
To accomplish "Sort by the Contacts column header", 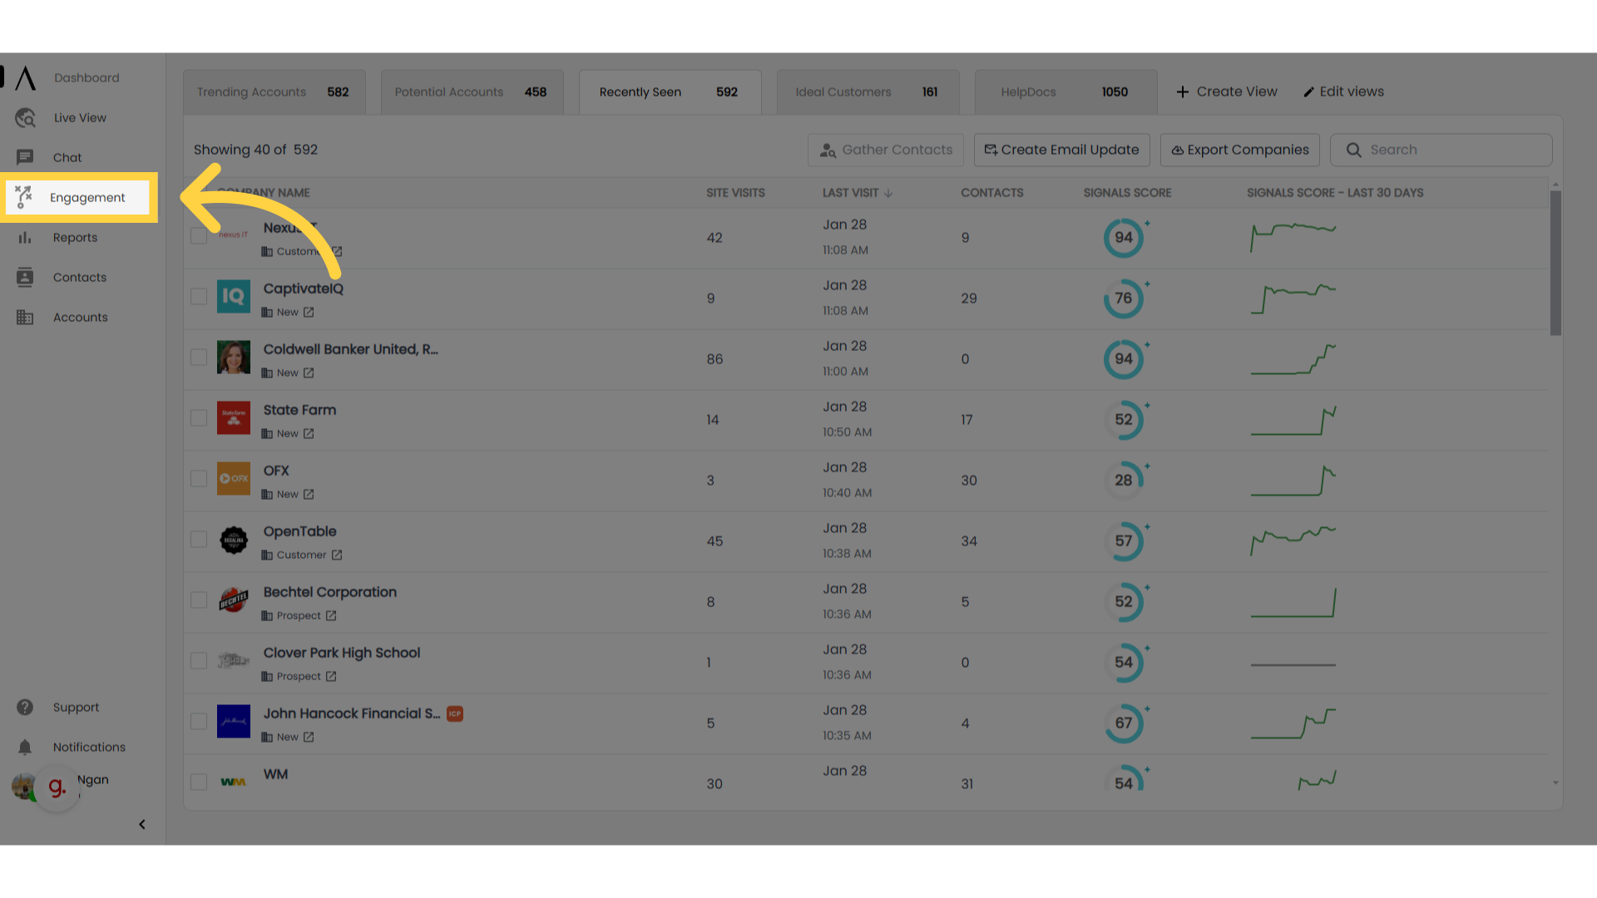I will (992, 193).
